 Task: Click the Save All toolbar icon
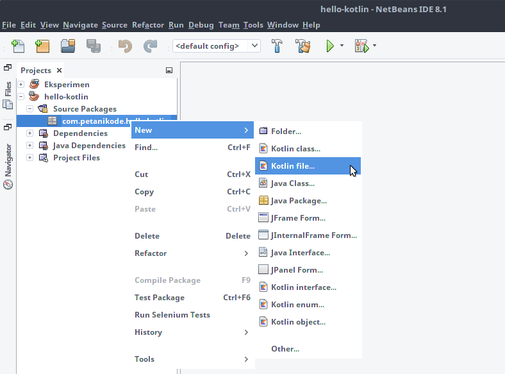pos(94,46)
